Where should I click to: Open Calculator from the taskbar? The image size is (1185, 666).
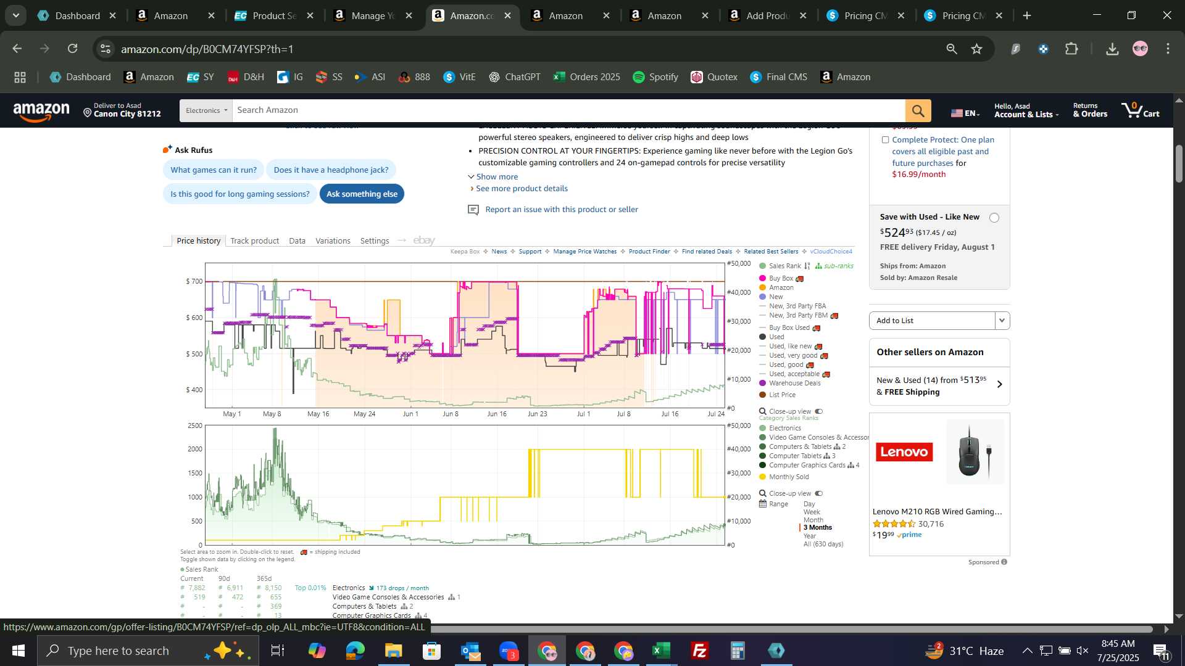pyautogui.click(x=738, y=651)
